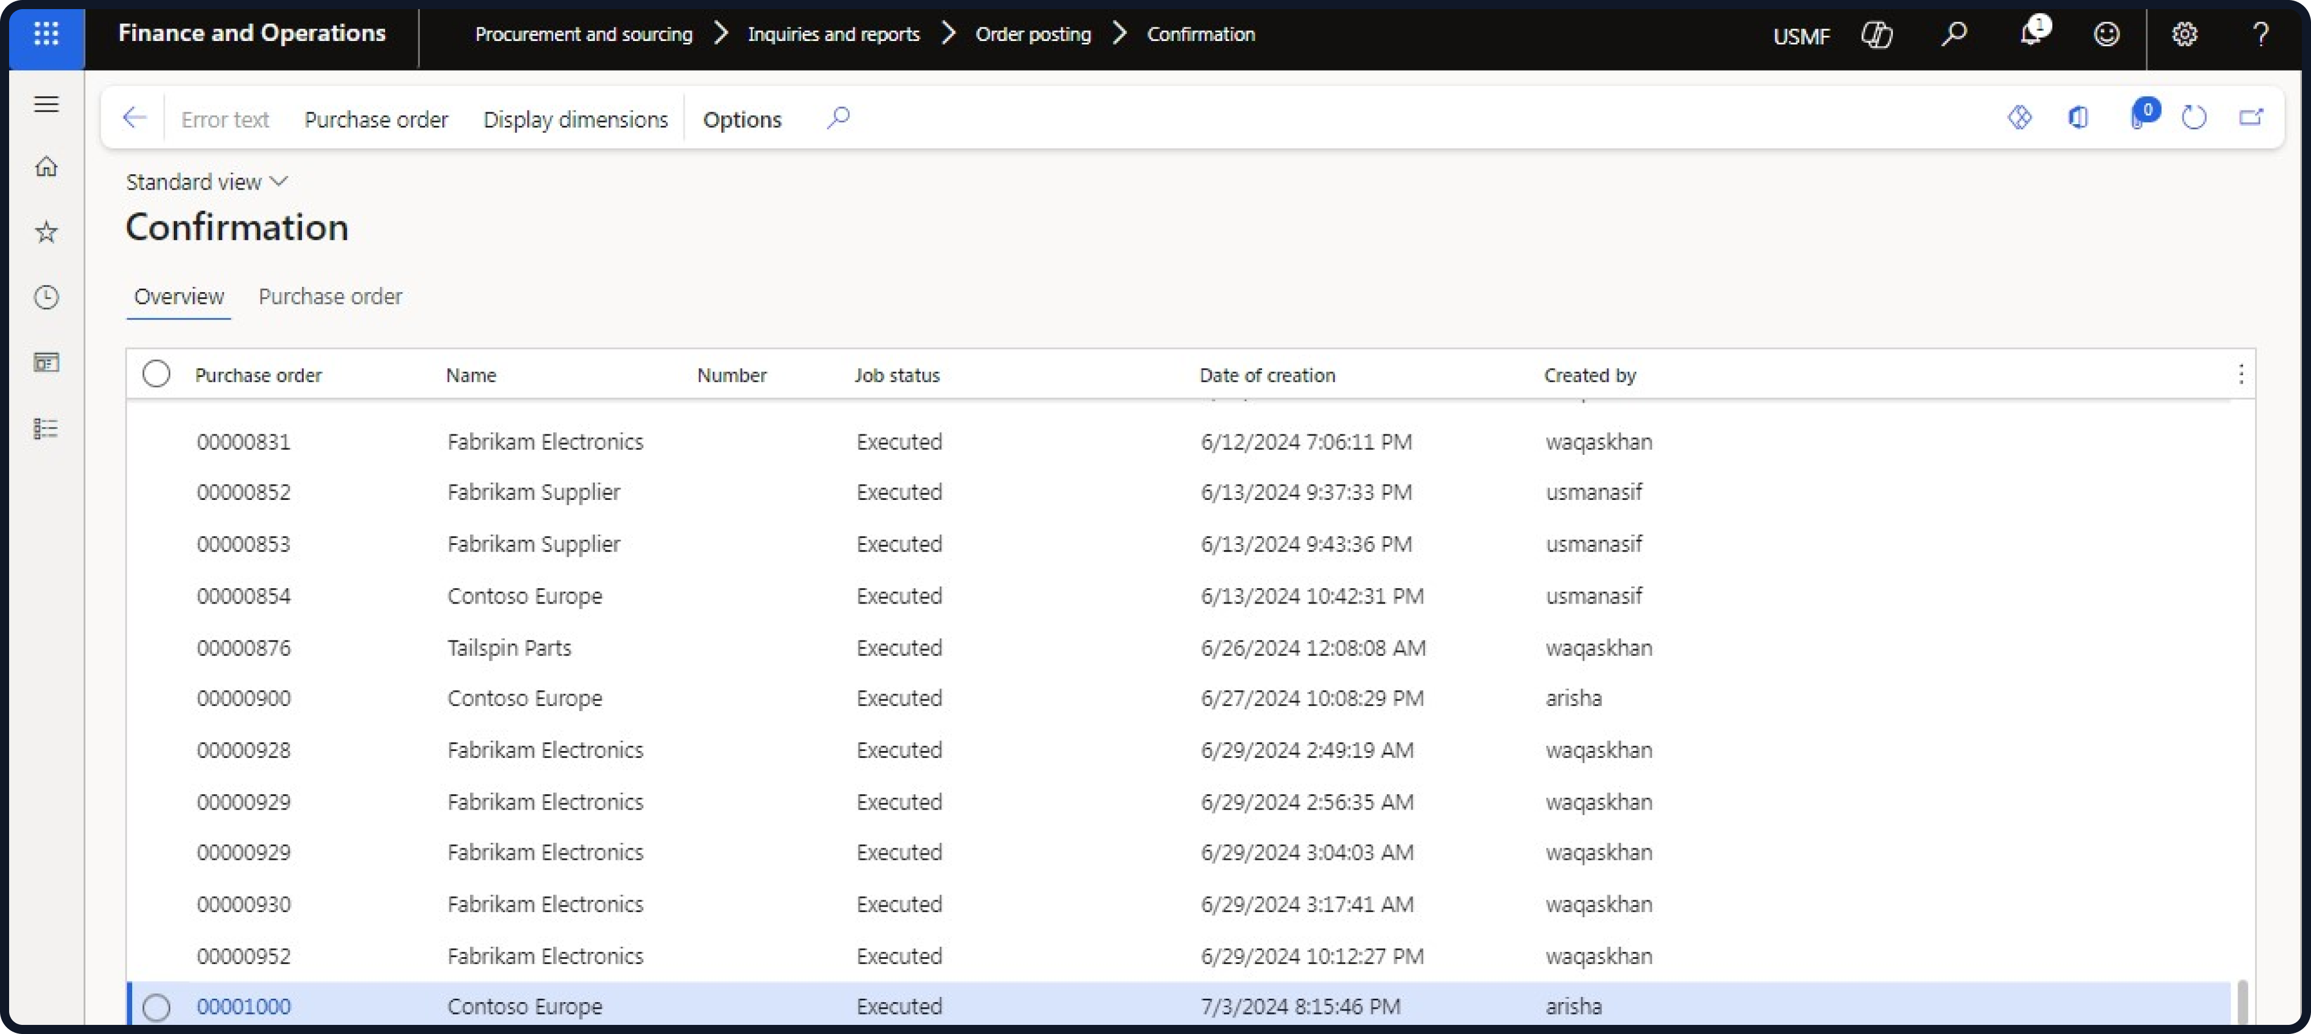This screenshot has height=1034, width=2311.
Task: Click date 7/3/2024 8:15:46 PM cell
Action: (x=1300, y=1007)
